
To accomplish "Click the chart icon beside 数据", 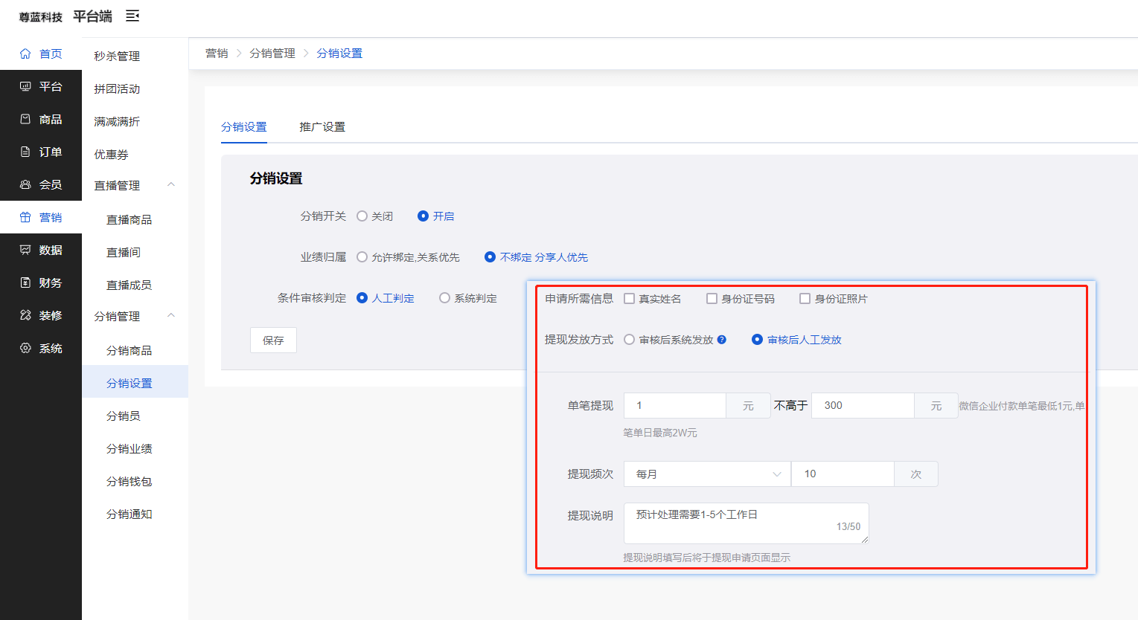I will (x=25, y=250).
